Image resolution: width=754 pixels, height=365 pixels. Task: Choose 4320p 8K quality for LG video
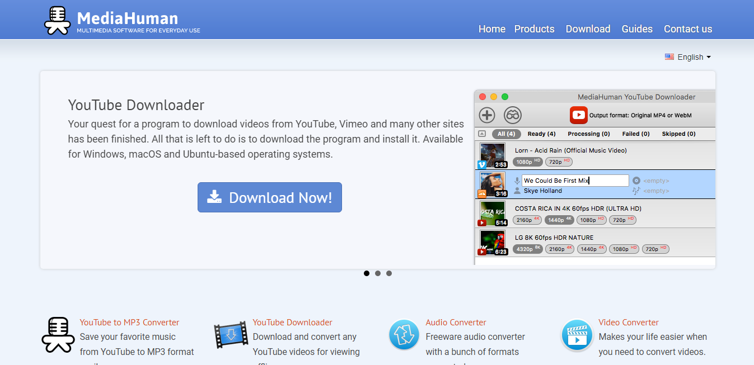tap(527, 249)
